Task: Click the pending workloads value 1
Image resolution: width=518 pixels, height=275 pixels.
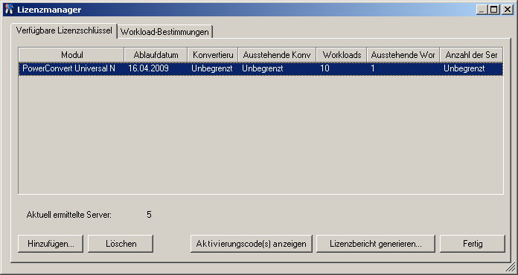Action: [x=373, y=68]
